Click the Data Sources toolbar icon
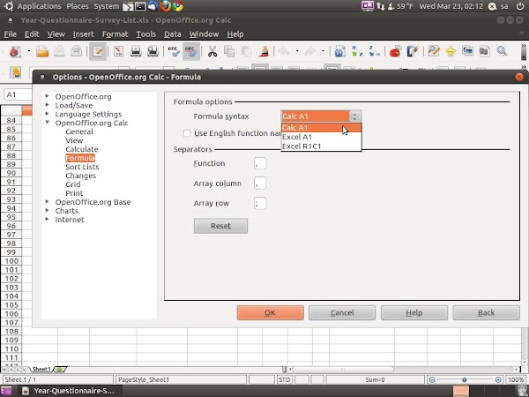 [x=484, y=52]
